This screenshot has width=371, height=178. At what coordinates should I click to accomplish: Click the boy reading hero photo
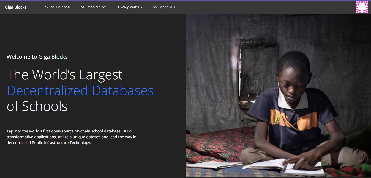click(x=278, y=96)
